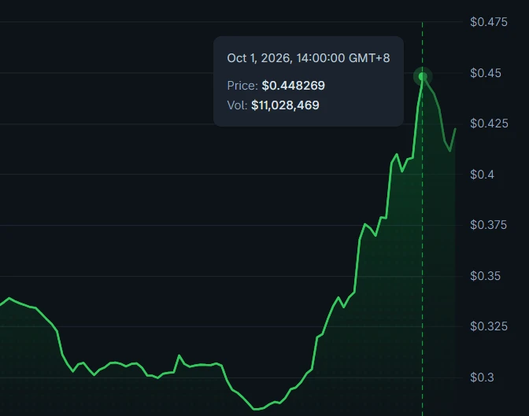Click the price value $0.448269 in tooltip

click(x=293, y=85)
